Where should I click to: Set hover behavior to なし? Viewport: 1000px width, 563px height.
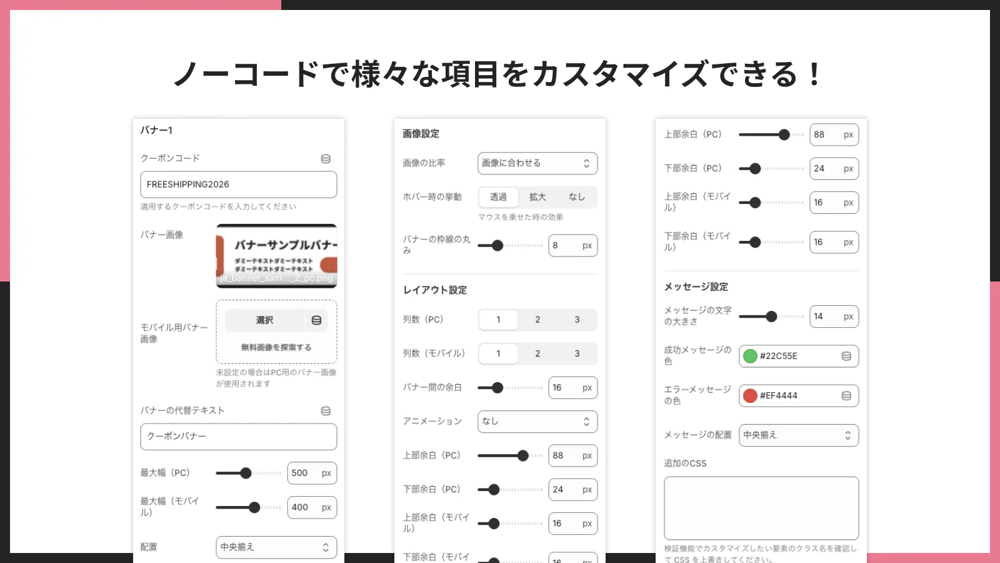point(577,197)
